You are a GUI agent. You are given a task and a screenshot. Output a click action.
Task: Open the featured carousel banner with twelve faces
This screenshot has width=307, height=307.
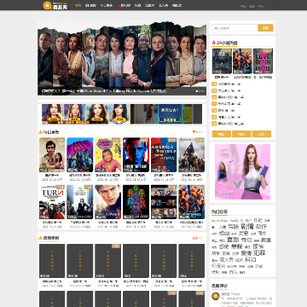[x=122, y=58]
